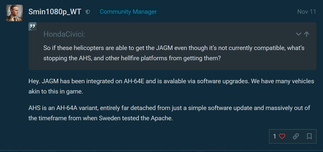Screen dimensions: 323x152
Task: Click the Smin1080p_WT username link
Action: [x=55, y=12]
